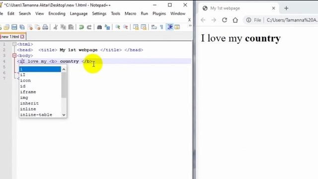Click the title text in line 2
The height and width of the screenshot is (179, 318).
point(79,50)
